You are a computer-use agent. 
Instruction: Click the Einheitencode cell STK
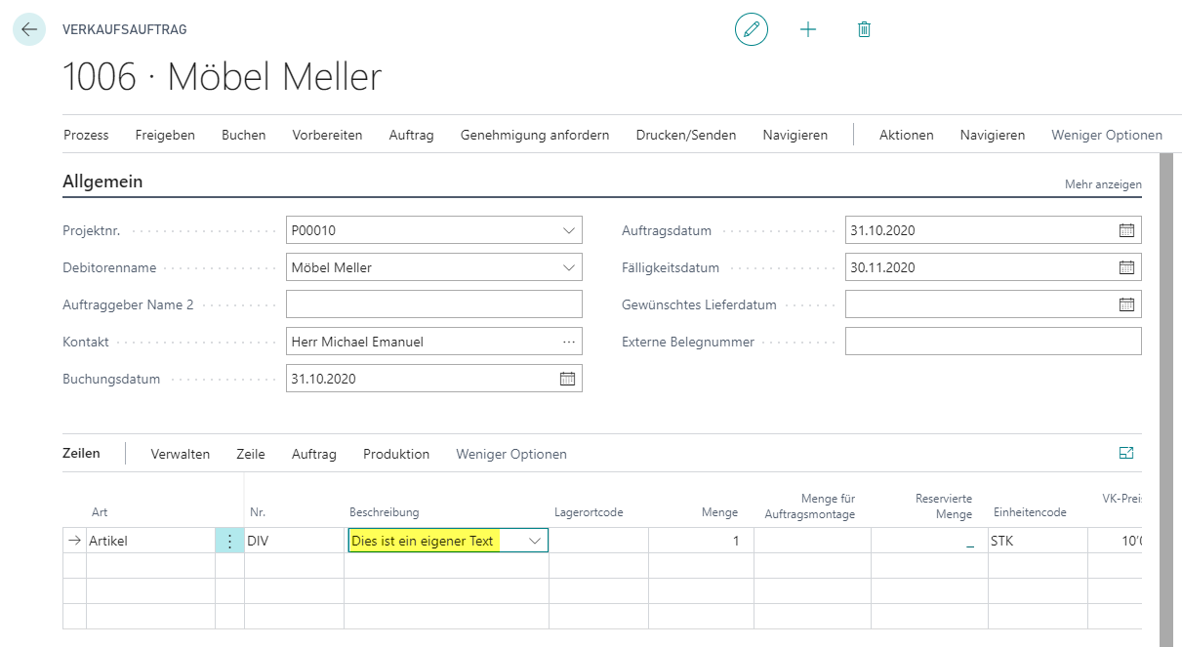click(1037, 541)
